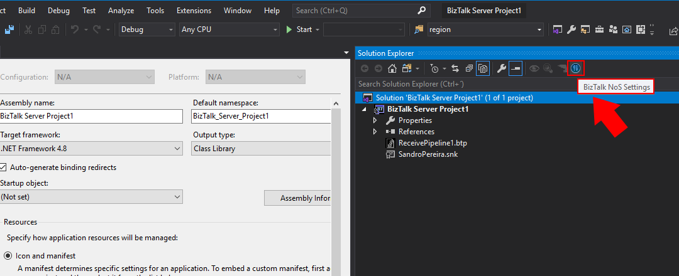Screen dimensions: 679x276
Task: Click the Solution Explorer wrench Properties icon
Action: click(502, 68)
